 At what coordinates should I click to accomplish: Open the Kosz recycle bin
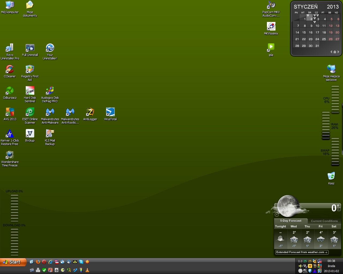click(x=331, y=176)
